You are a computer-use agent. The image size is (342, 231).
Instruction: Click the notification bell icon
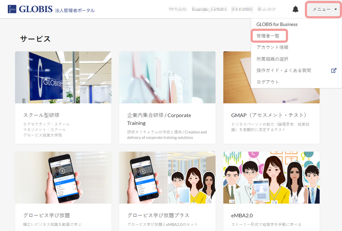click(295, 9)
